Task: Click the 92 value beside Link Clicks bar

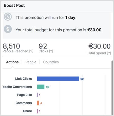Action: pyautogui.click(x=82, y=79)
